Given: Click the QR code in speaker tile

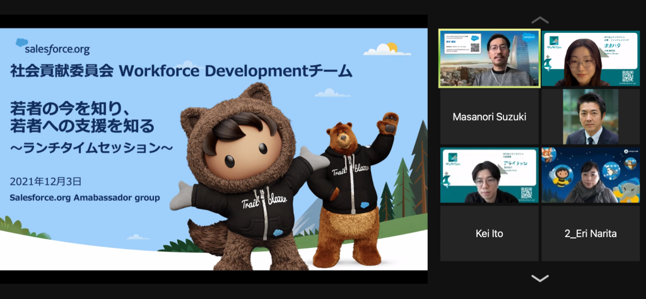Looking at the screenshot, I should (475, 48).
